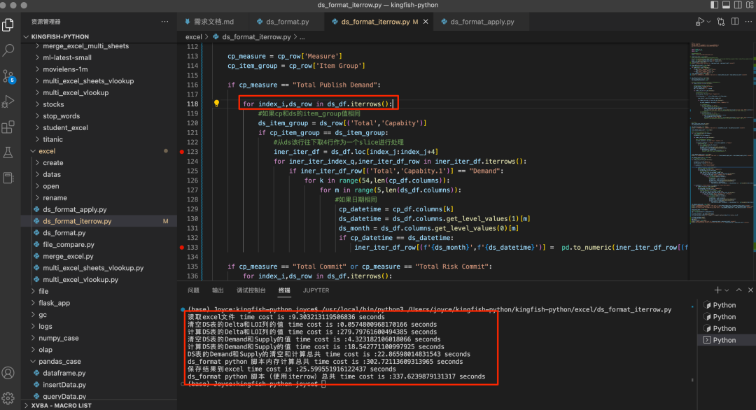Open the numpy_case folder

click(59, 338)
